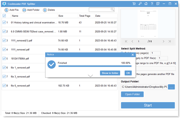Click the 182.75 KB size cell
The image size is (181, 118).
coord(64,86)
